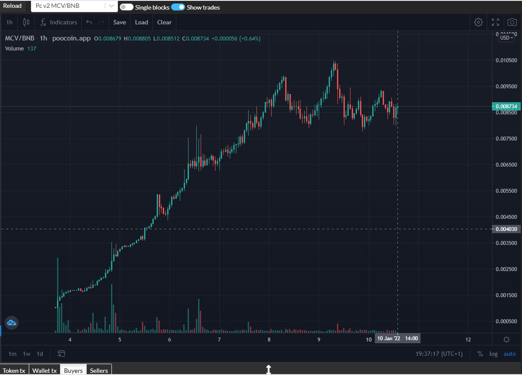The image size is (522, 375).
Task: Click the undo arrow icon
Action: [x=89, y=22]
